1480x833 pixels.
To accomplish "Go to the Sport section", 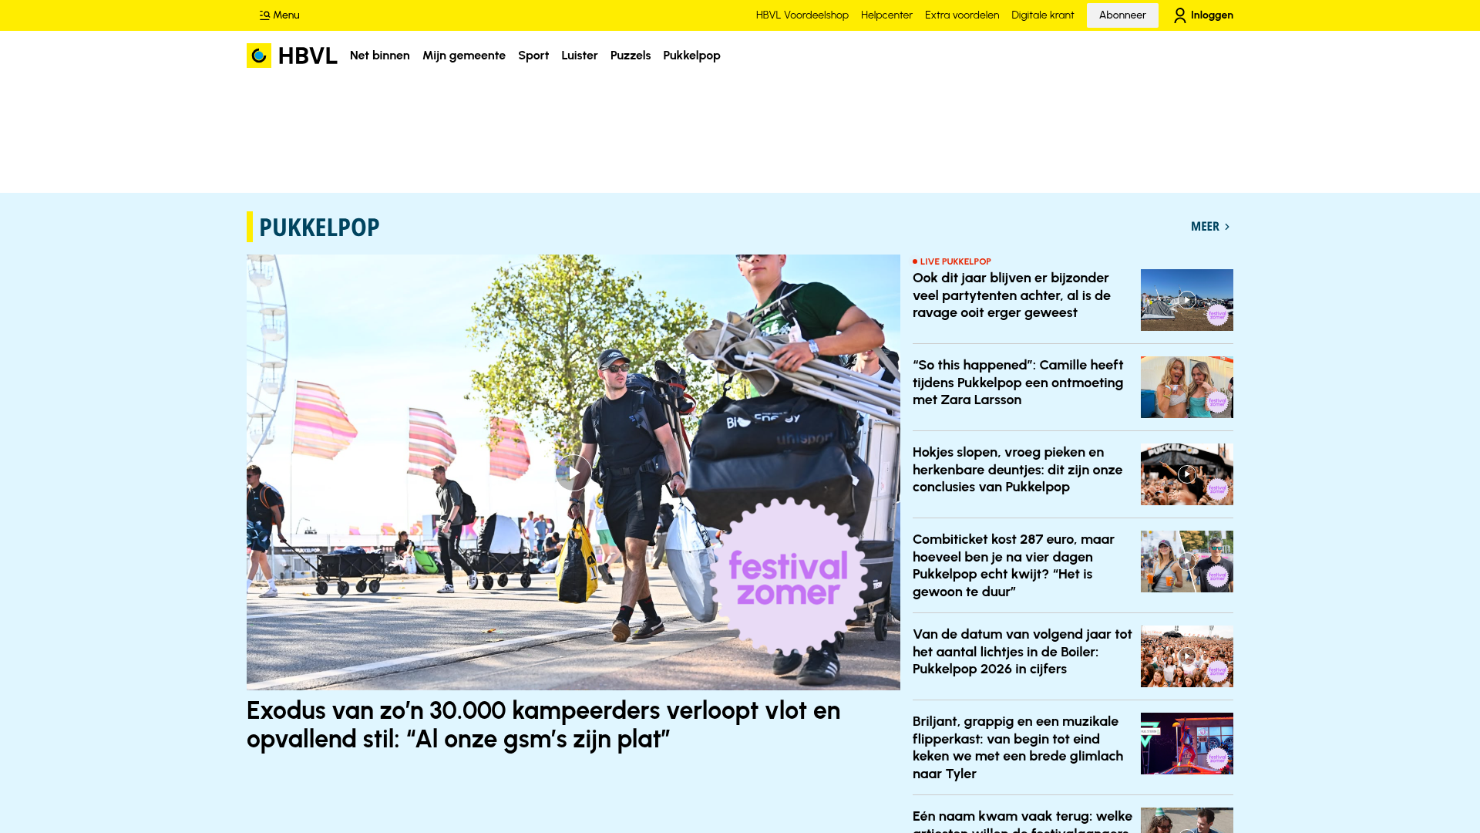I will click(533, 56).
